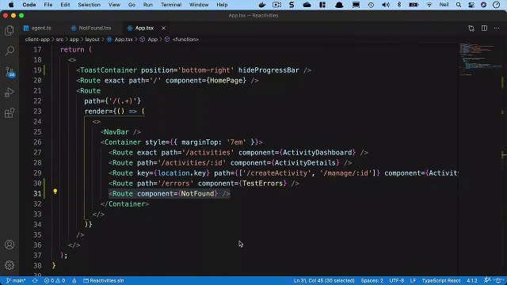Click ActivityDashboard on line 27
507x285 pixels.
pos(317,153)
